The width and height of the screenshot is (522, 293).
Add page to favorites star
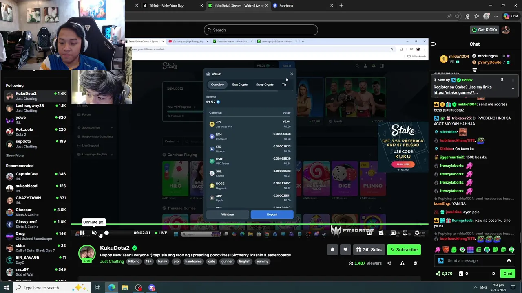(x=457, y=16)
